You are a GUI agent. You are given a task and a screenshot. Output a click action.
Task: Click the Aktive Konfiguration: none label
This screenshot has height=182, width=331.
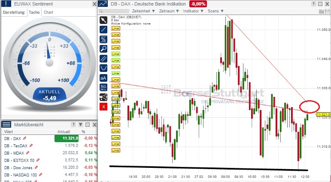tap(131, 24)
